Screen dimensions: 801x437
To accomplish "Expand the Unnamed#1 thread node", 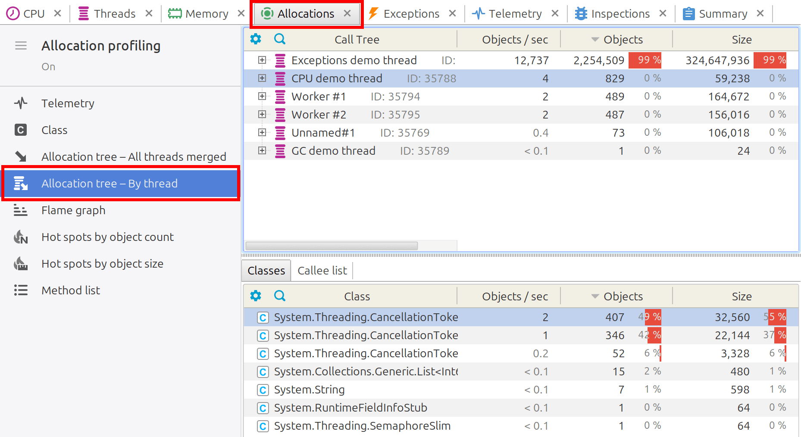I will [x=262, y=132].
